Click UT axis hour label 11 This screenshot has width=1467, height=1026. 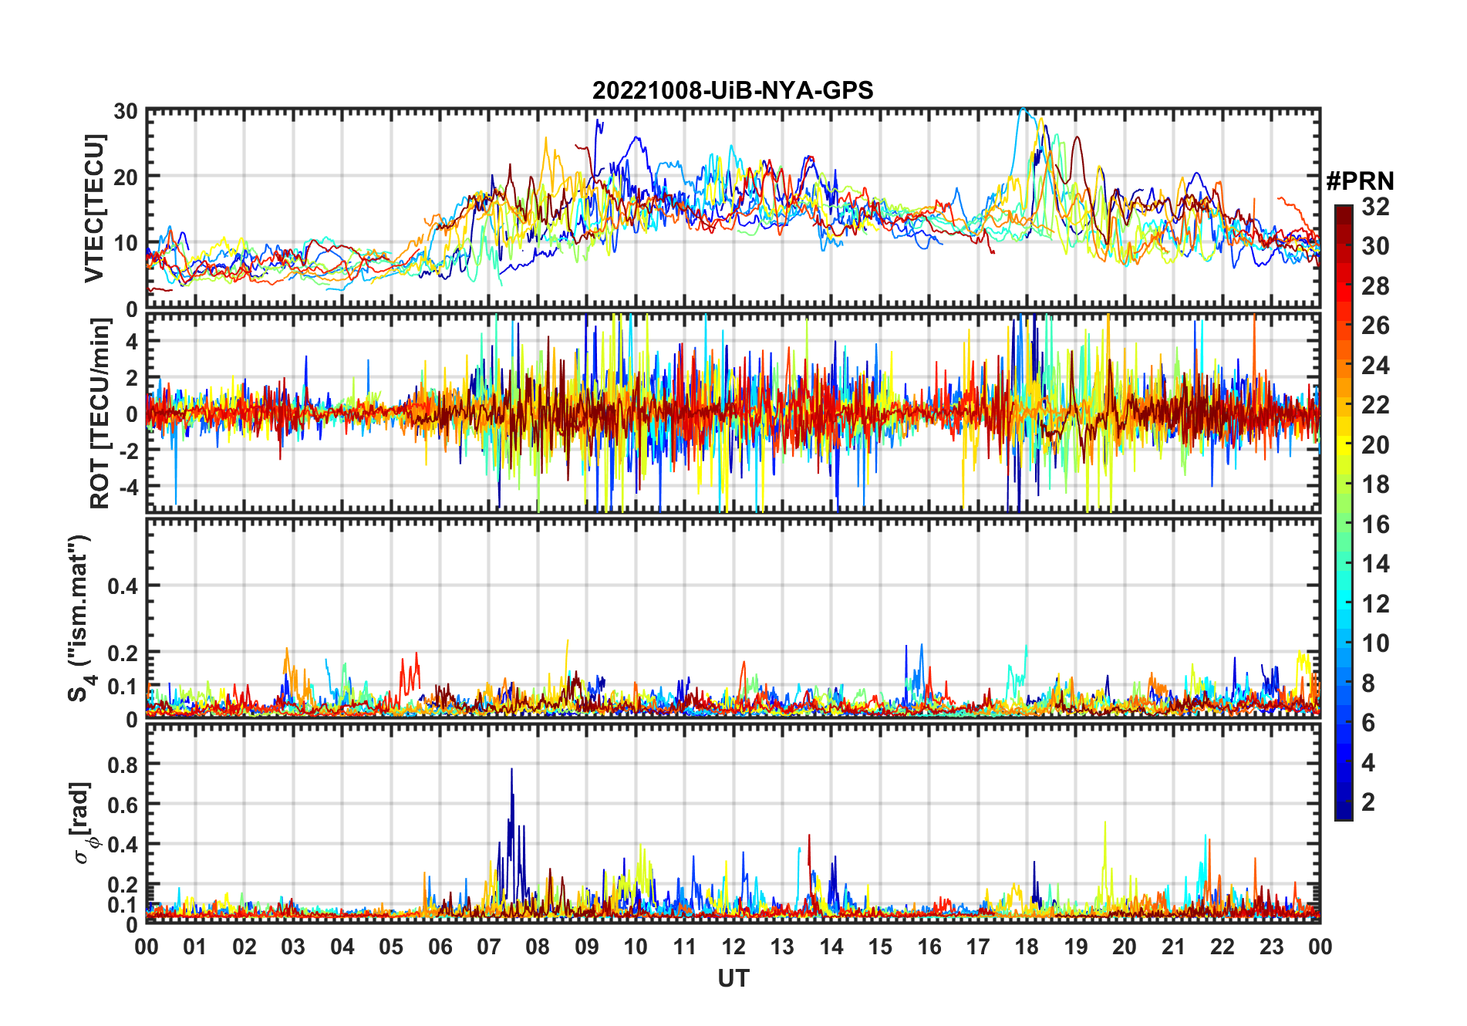coord(685,947)
